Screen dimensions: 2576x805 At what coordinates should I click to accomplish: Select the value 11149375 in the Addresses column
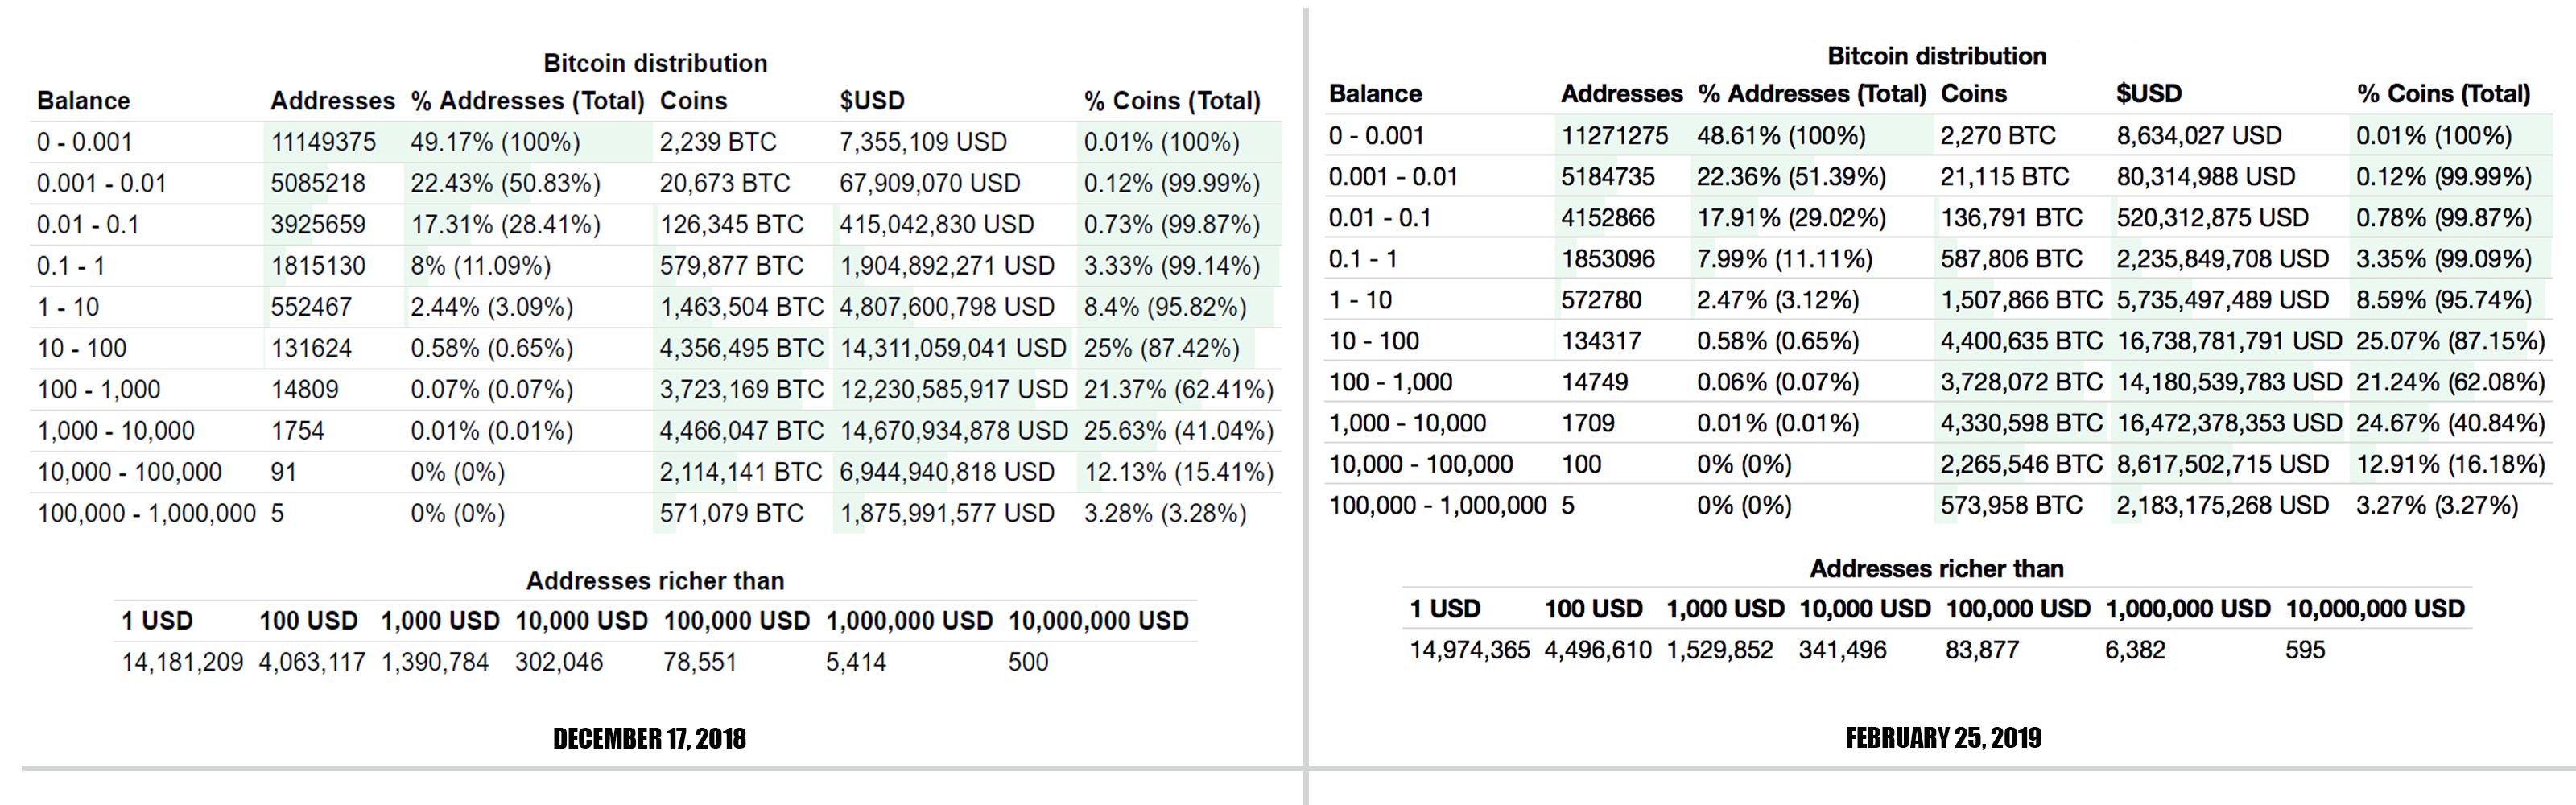[x=322, y=141]
